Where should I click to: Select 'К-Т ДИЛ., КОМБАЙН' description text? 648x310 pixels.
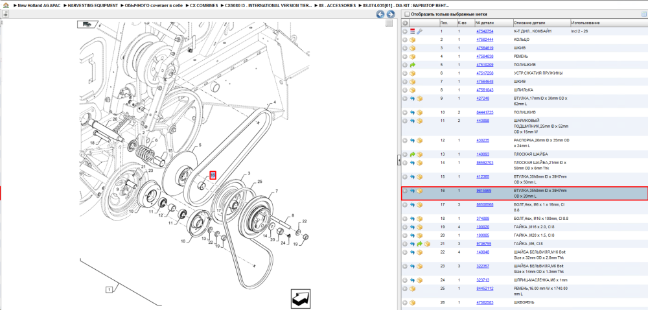click(x=532, y=31)
